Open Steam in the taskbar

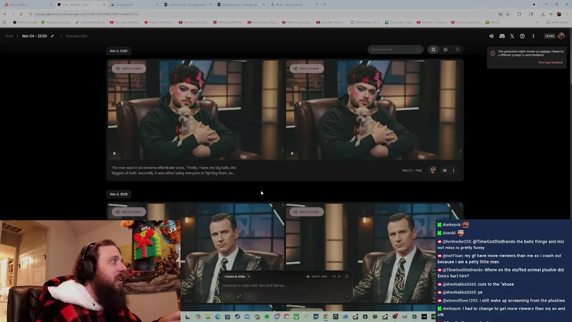pos(237,317)
